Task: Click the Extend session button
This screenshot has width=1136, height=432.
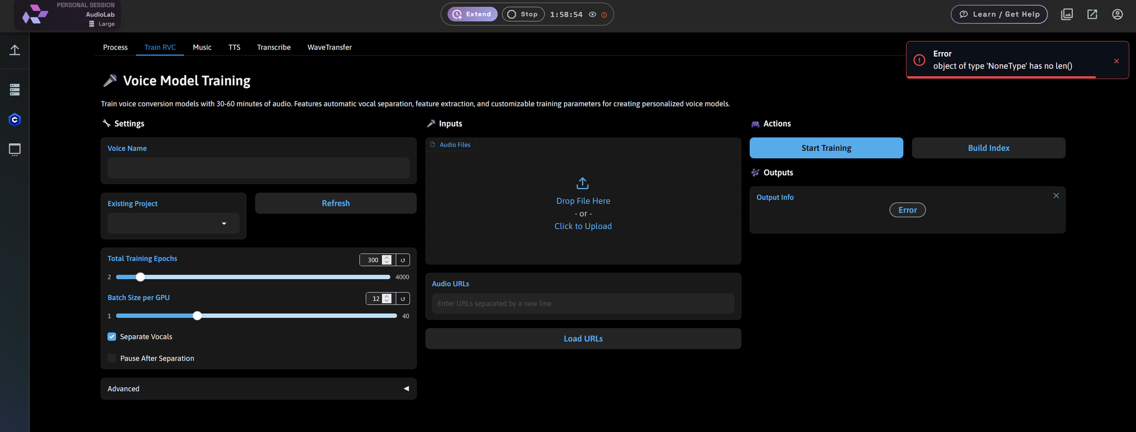Action: pyautogui.click(x=473, y=14)
